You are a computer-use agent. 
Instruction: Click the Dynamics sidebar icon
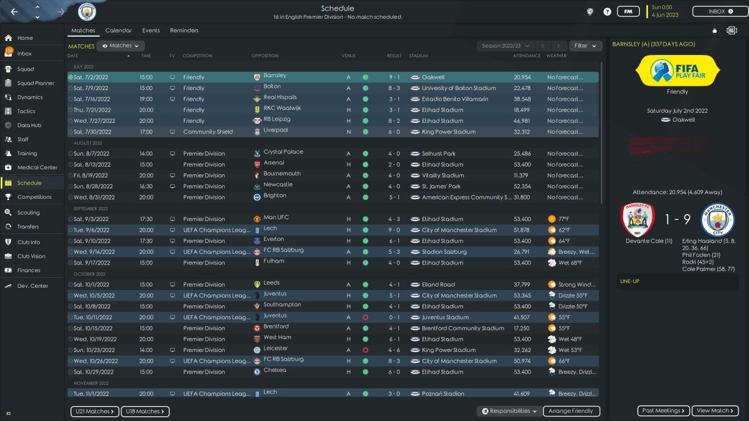(8, 97)
